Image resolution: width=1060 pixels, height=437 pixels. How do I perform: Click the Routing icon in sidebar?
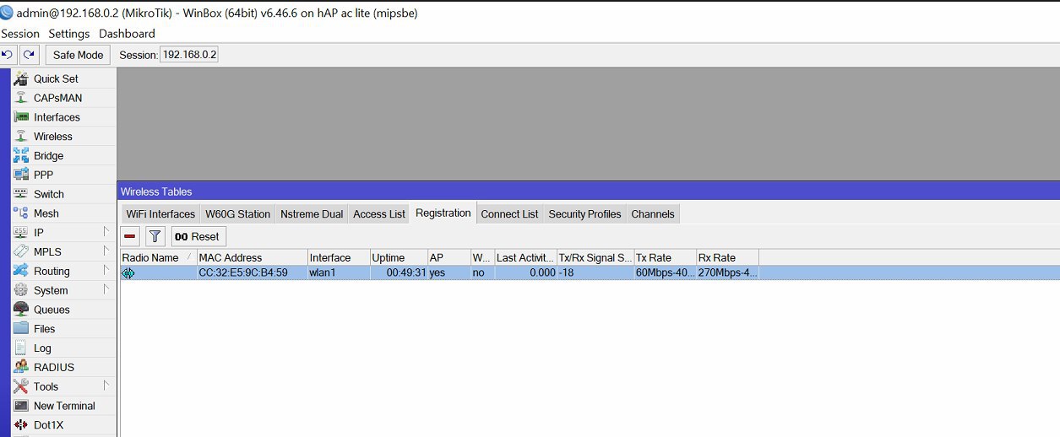[x=21, y=271]
